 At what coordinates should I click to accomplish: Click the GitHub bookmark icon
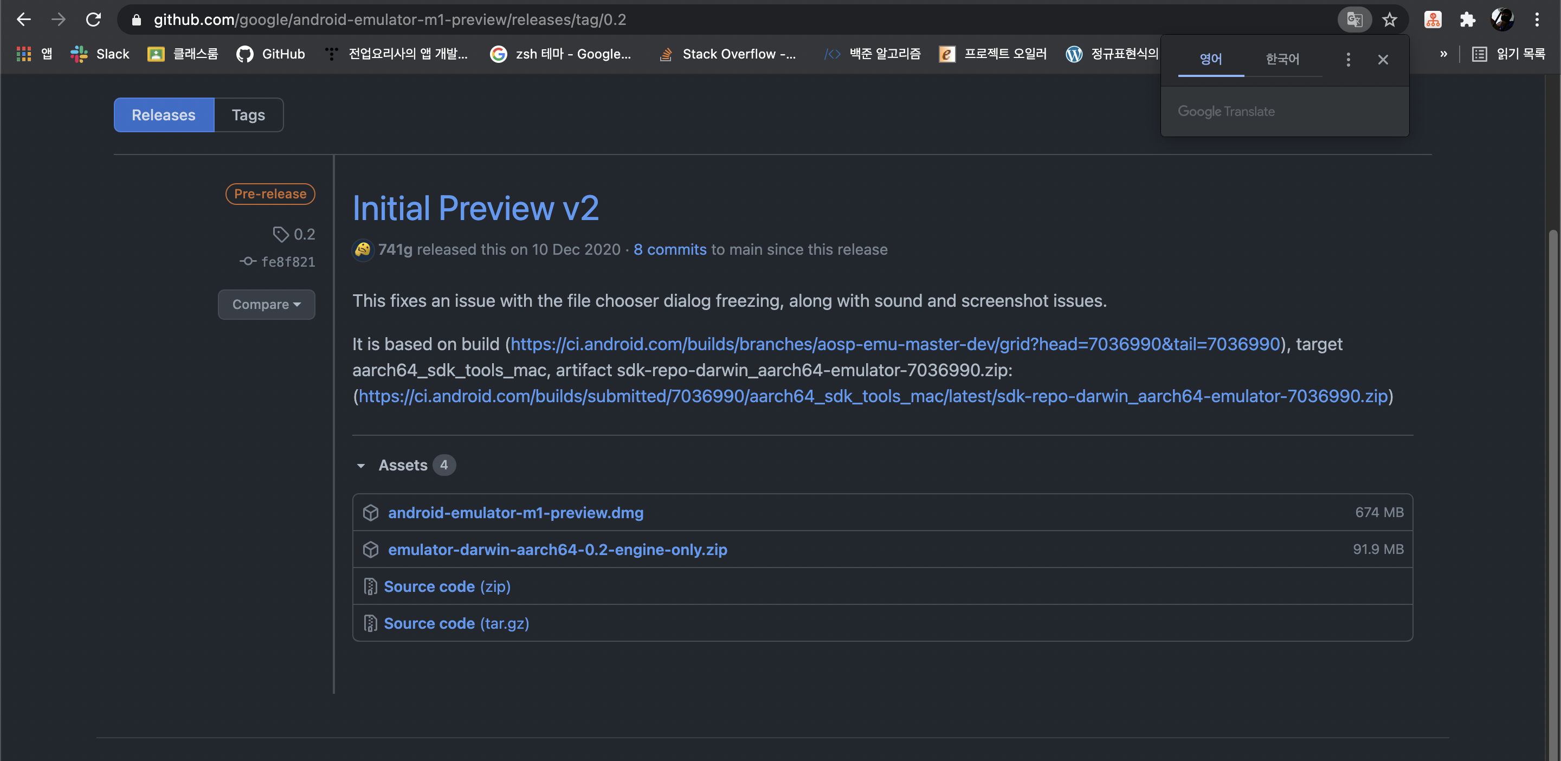click(245, 54)
